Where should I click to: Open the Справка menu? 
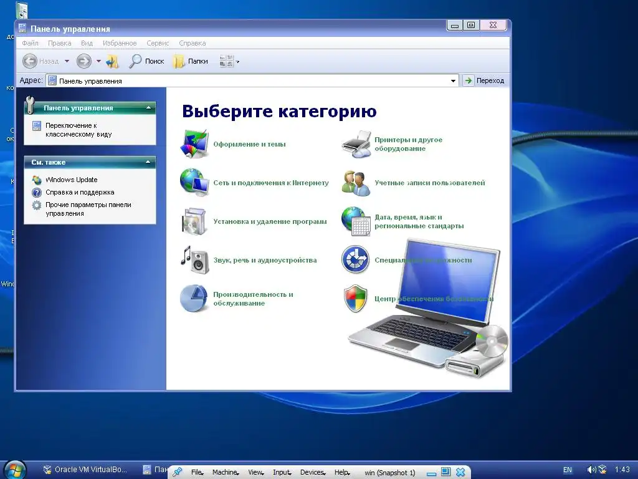click(193, 43)
